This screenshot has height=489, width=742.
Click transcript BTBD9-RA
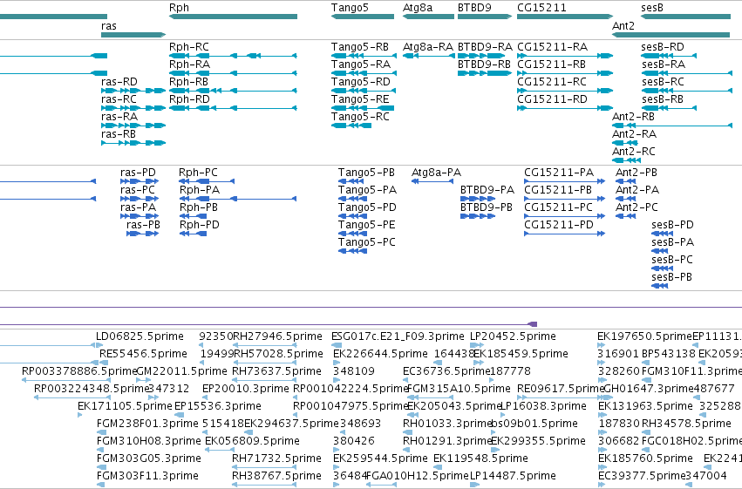point(485,47)
